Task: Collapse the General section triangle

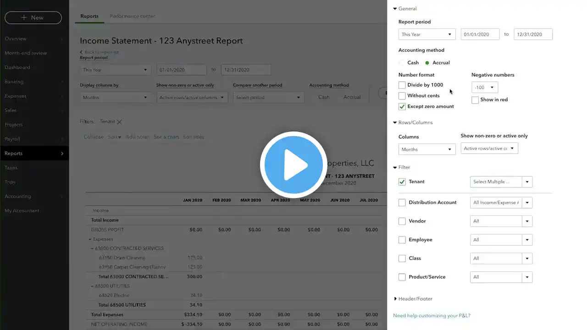Action: [x=395, y=9]
